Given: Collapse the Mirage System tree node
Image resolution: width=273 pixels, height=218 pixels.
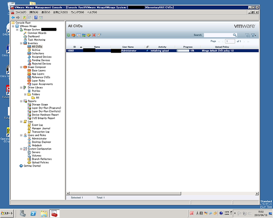Looking at the screenshot, I should [17, 30].
